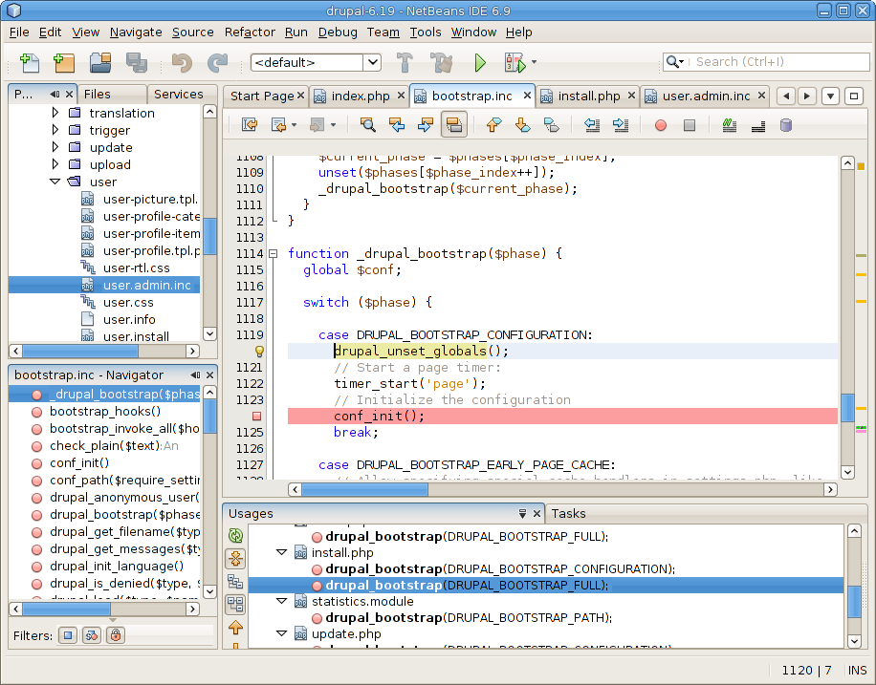Image resolution: width=876 pixels, height=685 pixels.
Task: Collapse the statistics.module usages node
Action: click(281, 601)
